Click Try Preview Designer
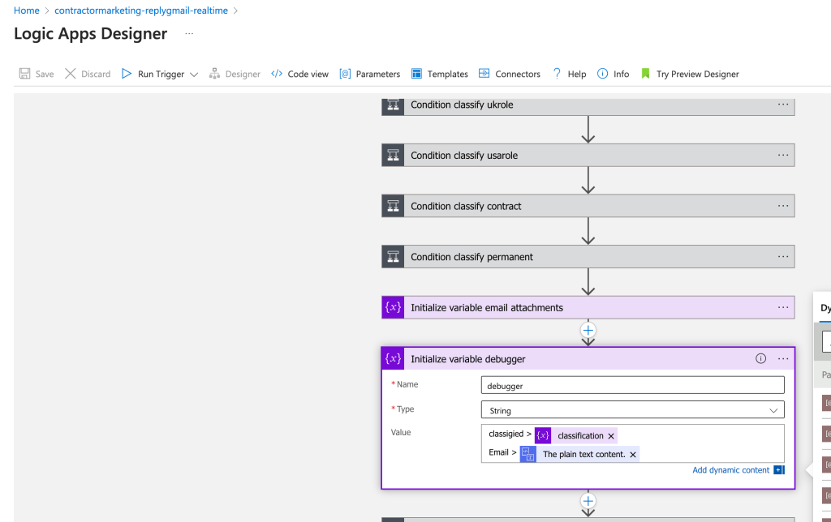Viewport: 831px width, 522px height. pos(690,74)
